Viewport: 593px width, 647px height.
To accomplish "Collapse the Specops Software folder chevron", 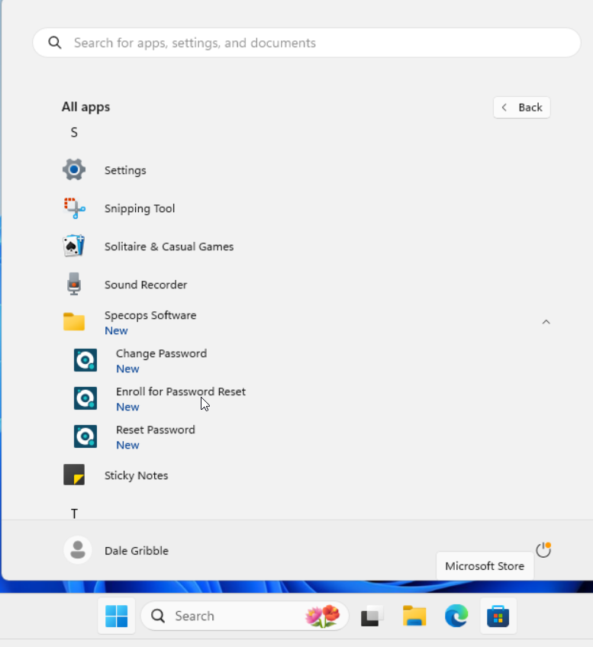I will pyautogui.click(x=546, y=322).
